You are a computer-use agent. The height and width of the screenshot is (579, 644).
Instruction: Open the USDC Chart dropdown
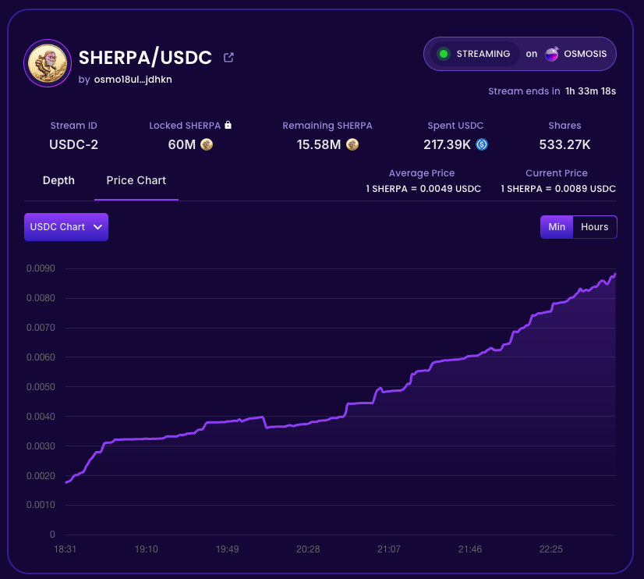(66, 227)
